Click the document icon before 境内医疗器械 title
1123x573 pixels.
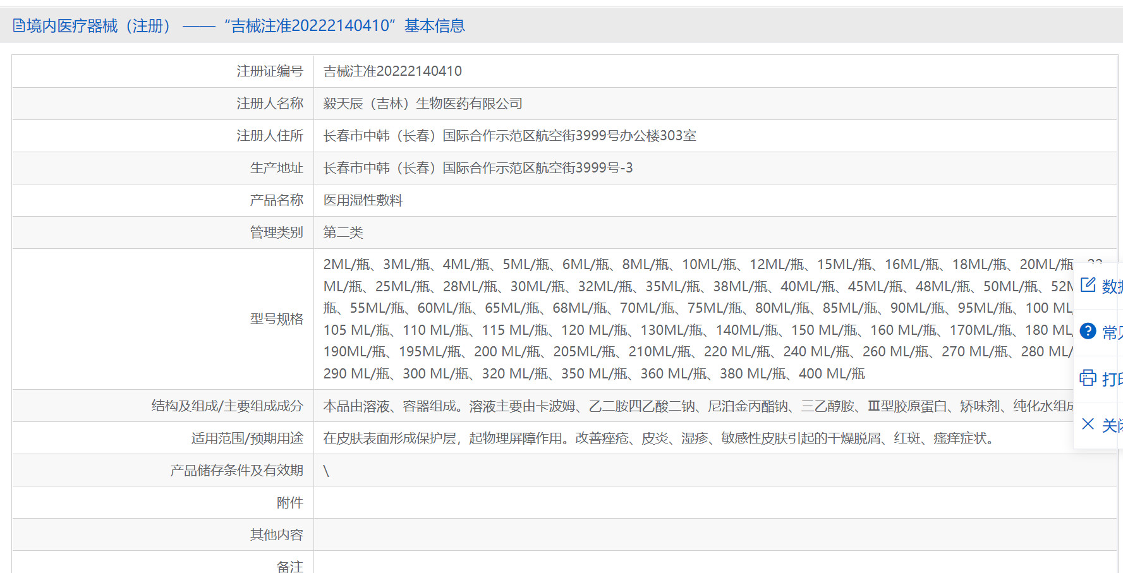pos(19,26)
